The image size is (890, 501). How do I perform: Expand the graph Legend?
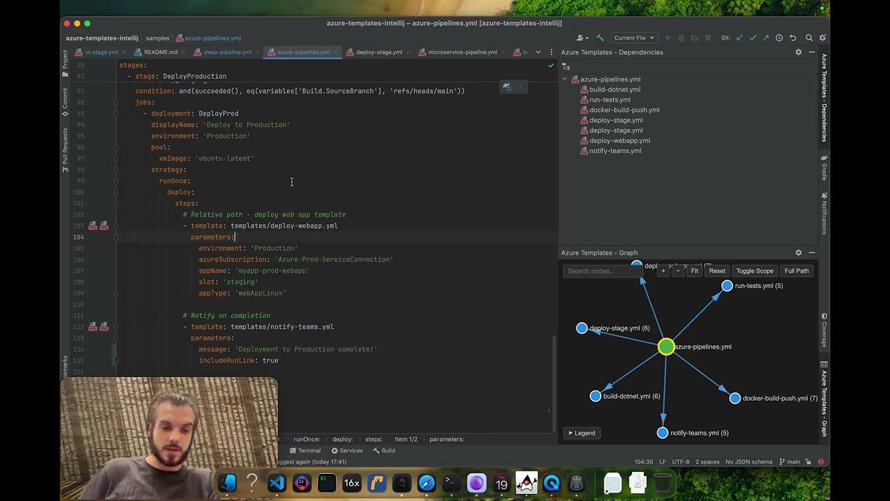pyautogui.click(x=582, y=433)
